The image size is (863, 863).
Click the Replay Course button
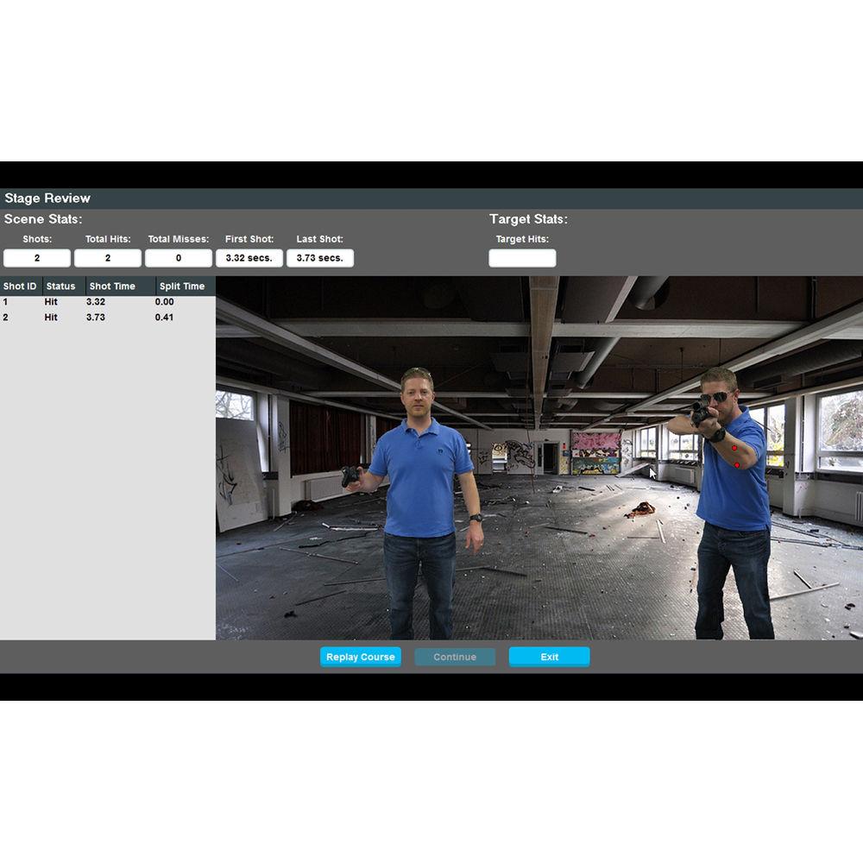(360, 657)
